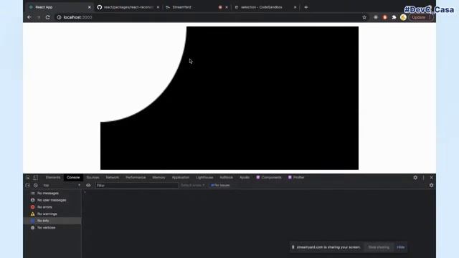Reload the localhost page
459x258 pixels.
(x=48, y=17)
